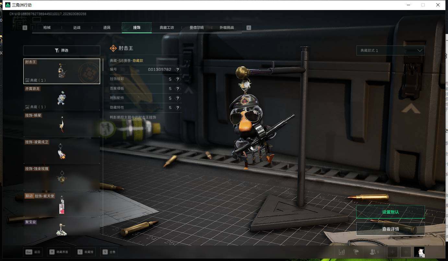
Task: Open help icon beside 隐藏特性
Action: pyautogui.click(x=177, y=108)
